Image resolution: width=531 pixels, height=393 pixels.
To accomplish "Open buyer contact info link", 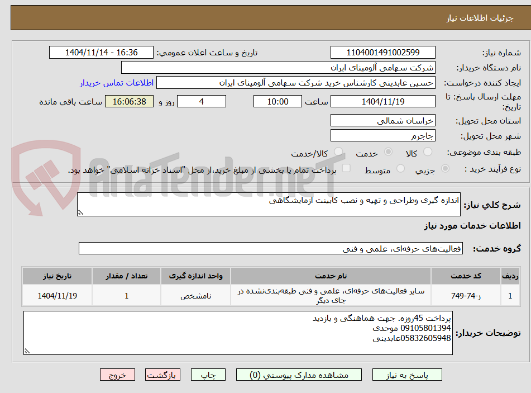I will coord(117,83).
